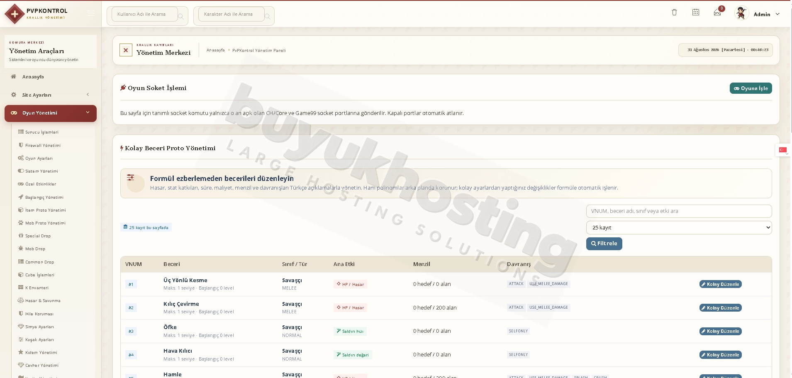
Task: Click the Hasar & Savunma scales icon
Action: coord(21,300)
